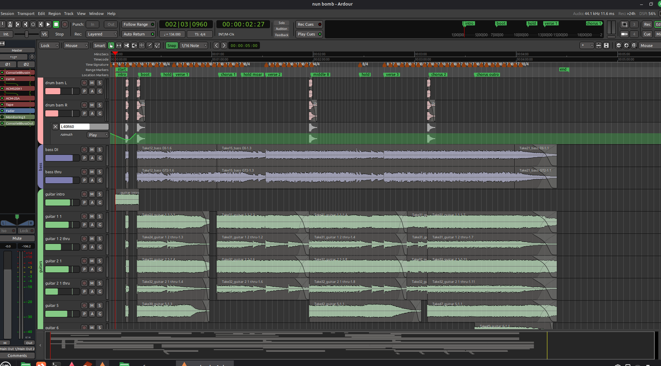This screenshot has width=661, height=366.
Task: Click the zoom in magnifier icon
Action: click(x=627, y=46)
